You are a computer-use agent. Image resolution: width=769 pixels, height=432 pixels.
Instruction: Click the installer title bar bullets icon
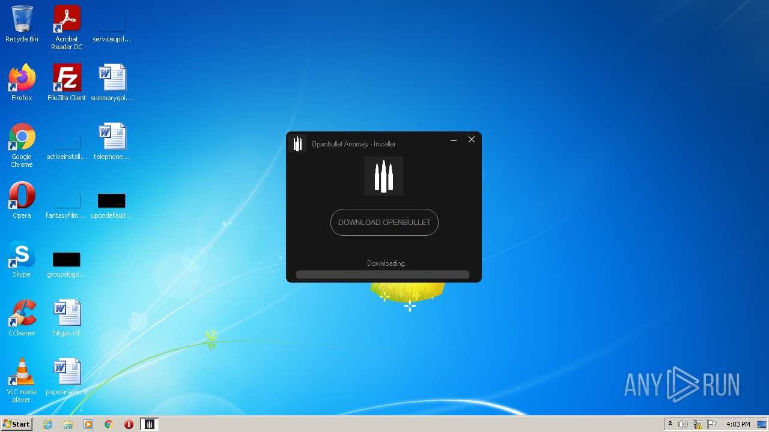(x=297, y=144)
